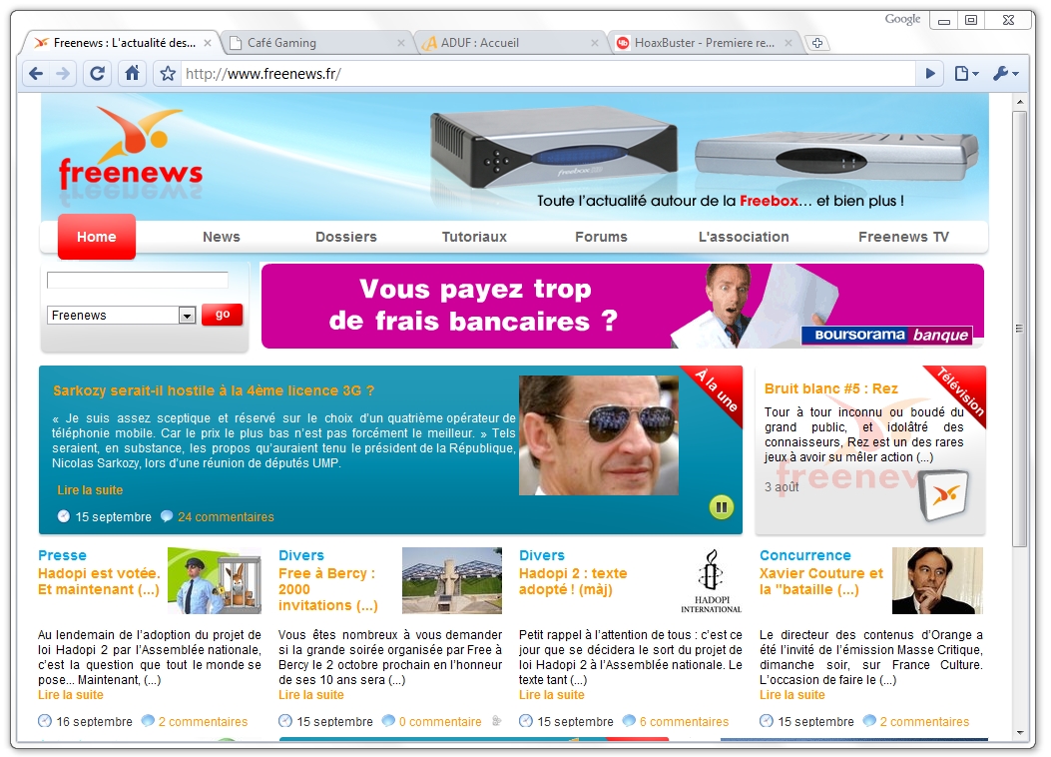Image resolution: width=1051 pixels, height=757 pixels.
Task: Open the Sarkozy 4ème licence 3G headline
Action: (214, 390)
